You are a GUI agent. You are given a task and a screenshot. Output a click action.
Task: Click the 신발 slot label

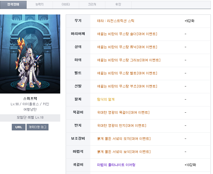tap(78, 86)
